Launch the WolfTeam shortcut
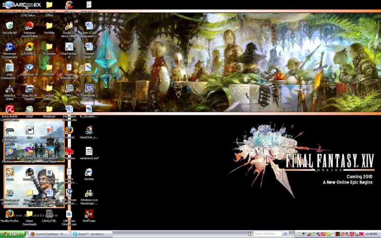Screen dimensions: 381x238 [89, 214]
